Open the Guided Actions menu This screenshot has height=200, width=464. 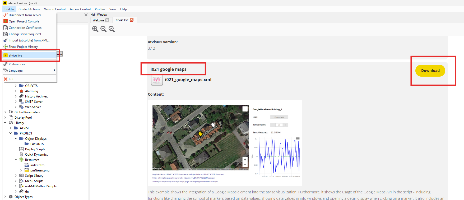(x=29, y=9)
